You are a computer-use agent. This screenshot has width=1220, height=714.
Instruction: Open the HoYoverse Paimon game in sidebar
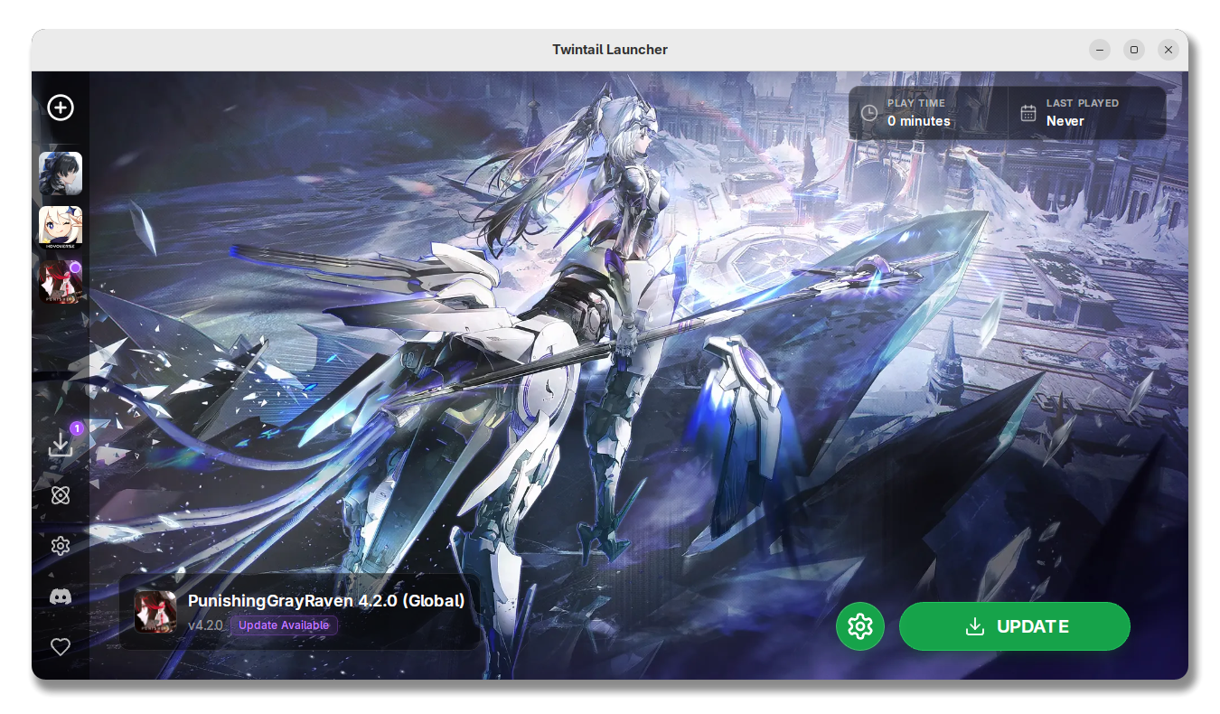61,228
